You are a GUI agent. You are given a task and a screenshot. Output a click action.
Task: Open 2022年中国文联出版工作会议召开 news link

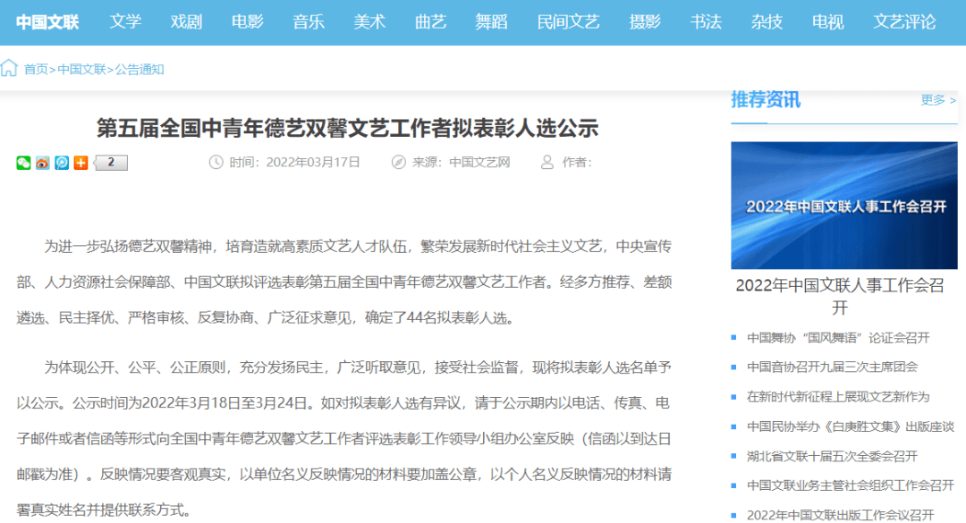click(840, 515)
